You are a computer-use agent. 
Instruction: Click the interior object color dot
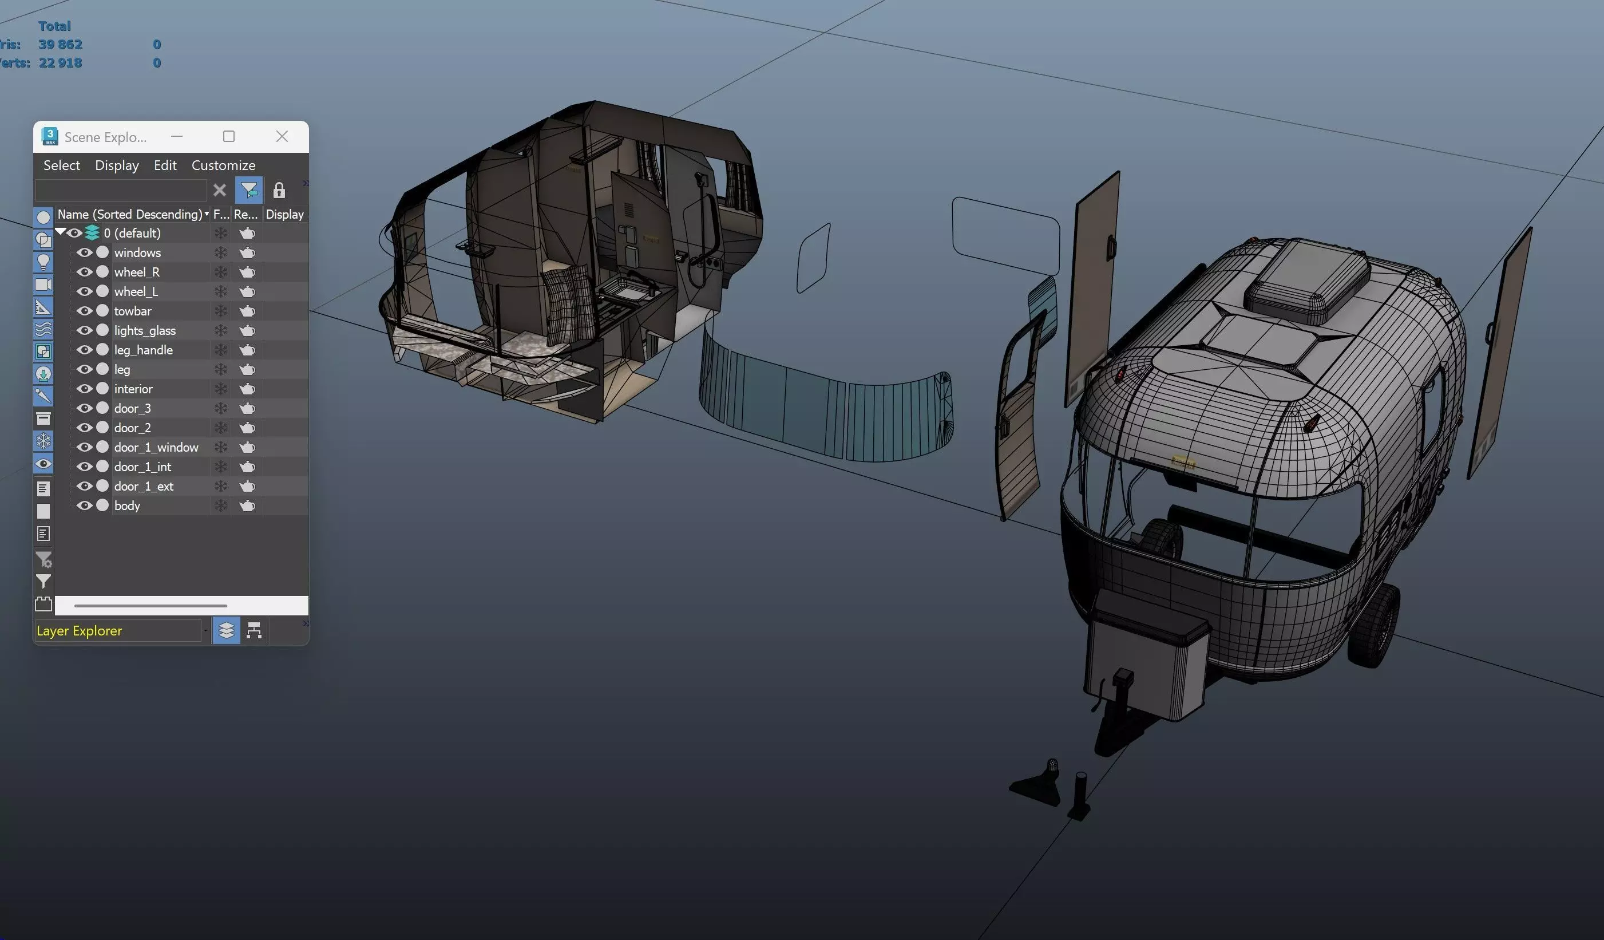coord(102,389)
